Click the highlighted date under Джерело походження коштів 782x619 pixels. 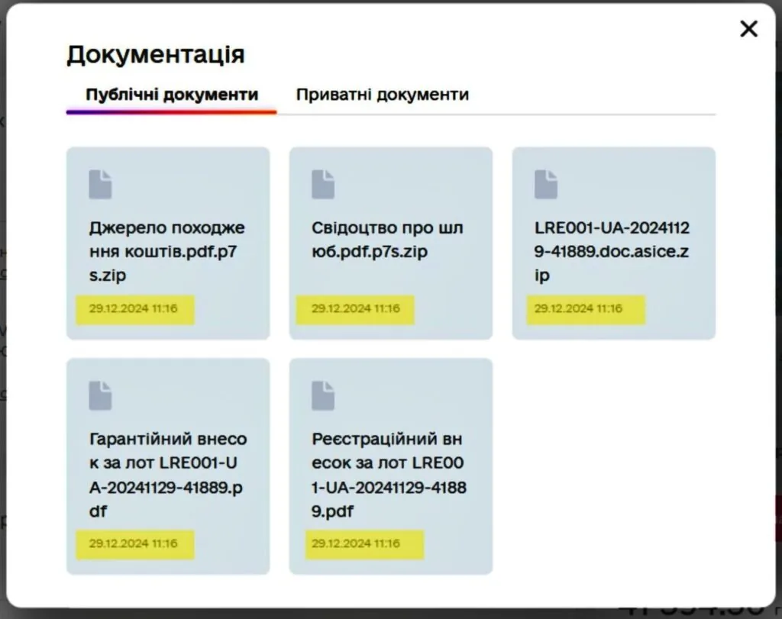133,309
